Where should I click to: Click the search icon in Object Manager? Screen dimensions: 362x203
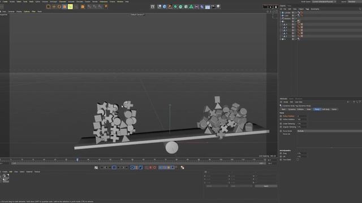(x=360, y=9)
